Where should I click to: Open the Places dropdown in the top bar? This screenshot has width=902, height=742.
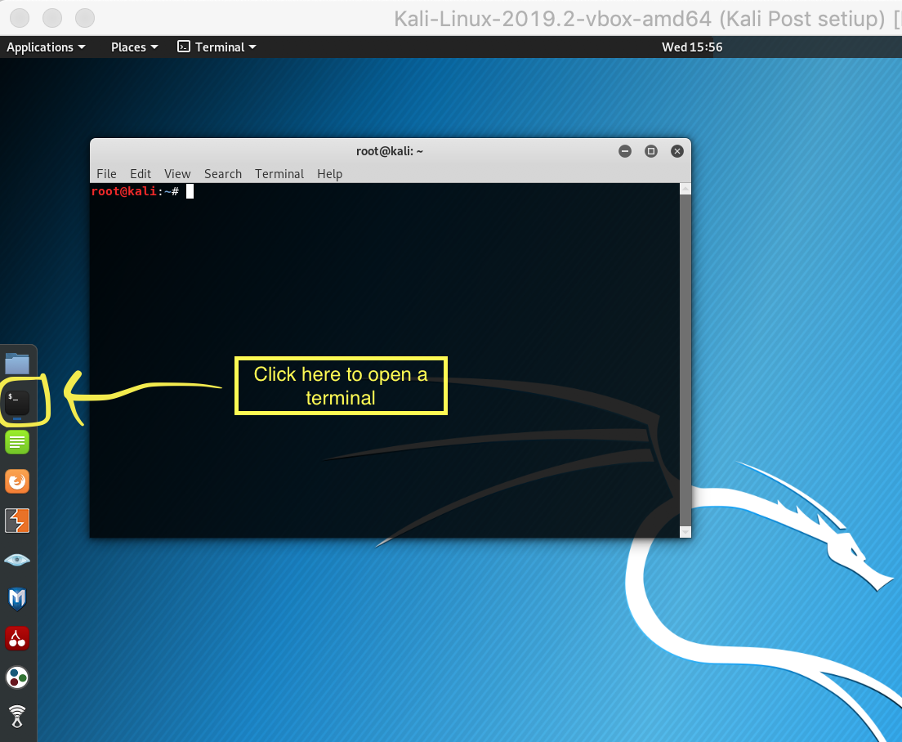(x=135, y=47)
